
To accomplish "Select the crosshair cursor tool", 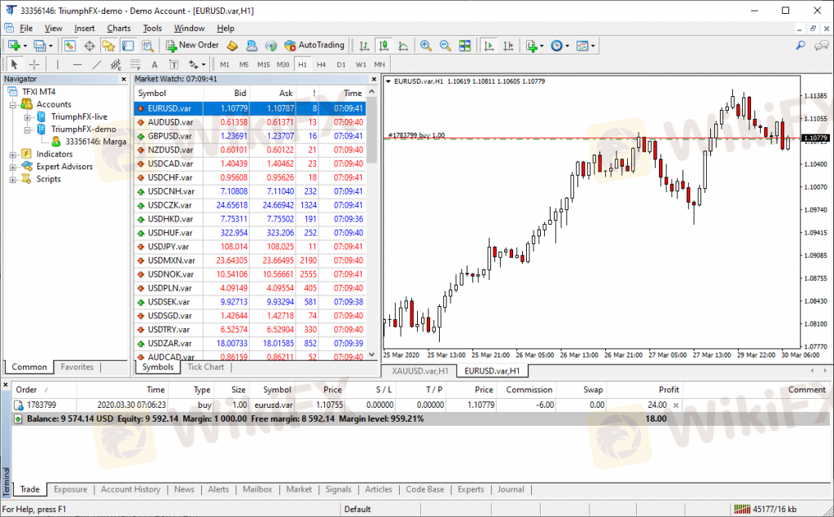I will tap(34, 64).
